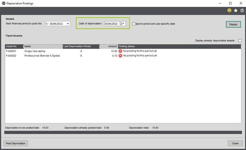This screenshot has width=246, height=150.
Task: Click 'Depreciation already posted total' value 0.00
Action: coord(107,128)
